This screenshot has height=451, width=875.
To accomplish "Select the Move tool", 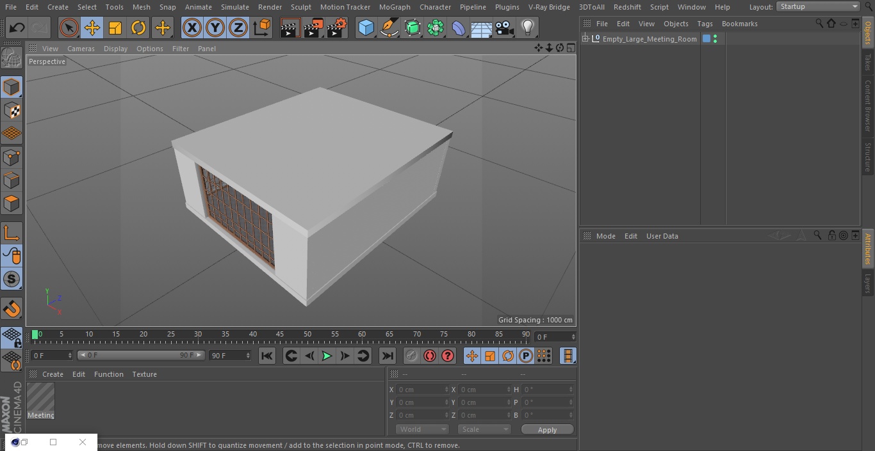I will coord(92,28).
